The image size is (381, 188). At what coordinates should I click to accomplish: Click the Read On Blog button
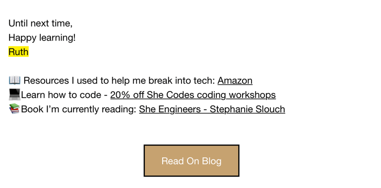point(191,161)
